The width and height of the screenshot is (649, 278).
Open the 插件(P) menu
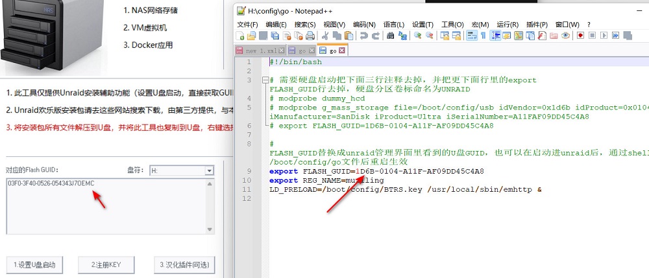point(537,25)
